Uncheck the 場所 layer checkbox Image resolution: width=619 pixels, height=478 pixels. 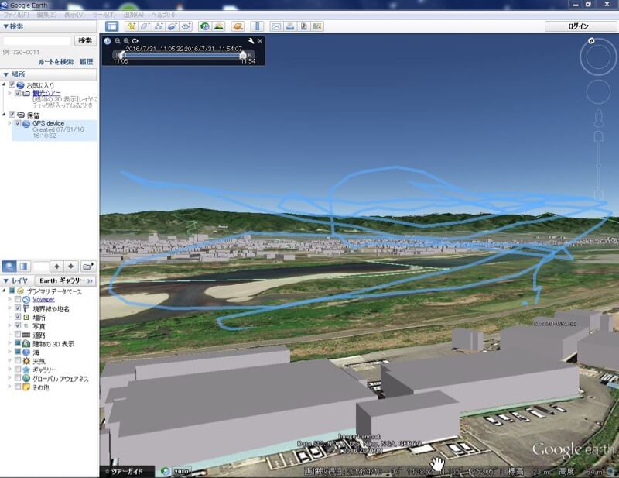(18, 317)
